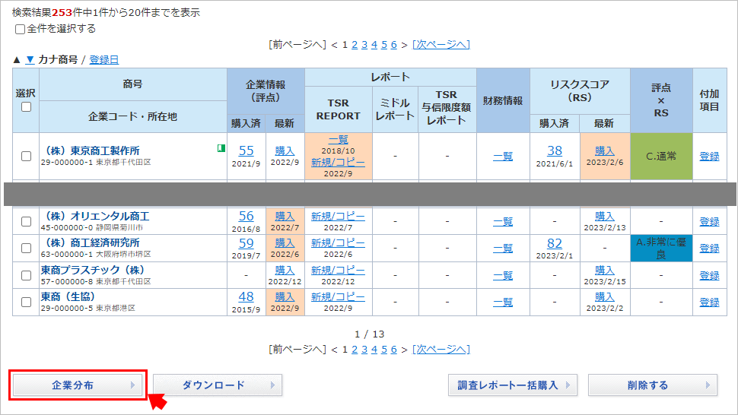Viewport: 738px width, 415px height.
Task: Open company （株）東京商工製作所
Action: pos(91,150)
